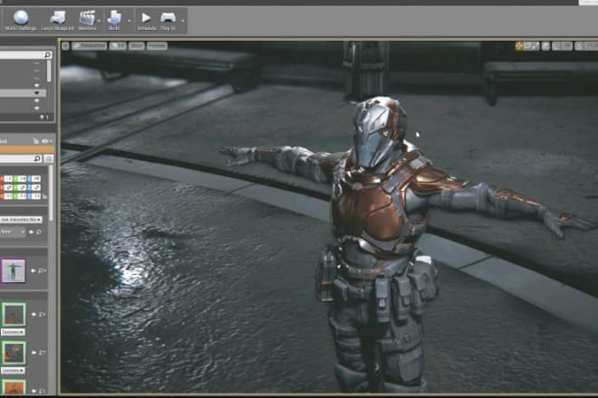Click browse icon beside the mesh thumbnail
This screenshot has width=598, height=398.
(43, 270)
